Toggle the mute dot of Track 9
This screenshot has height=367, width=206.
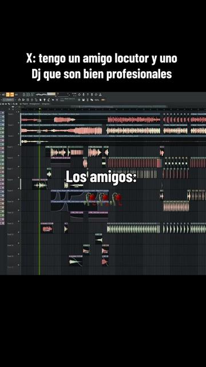pyautogui.click(x=19, y=200)
